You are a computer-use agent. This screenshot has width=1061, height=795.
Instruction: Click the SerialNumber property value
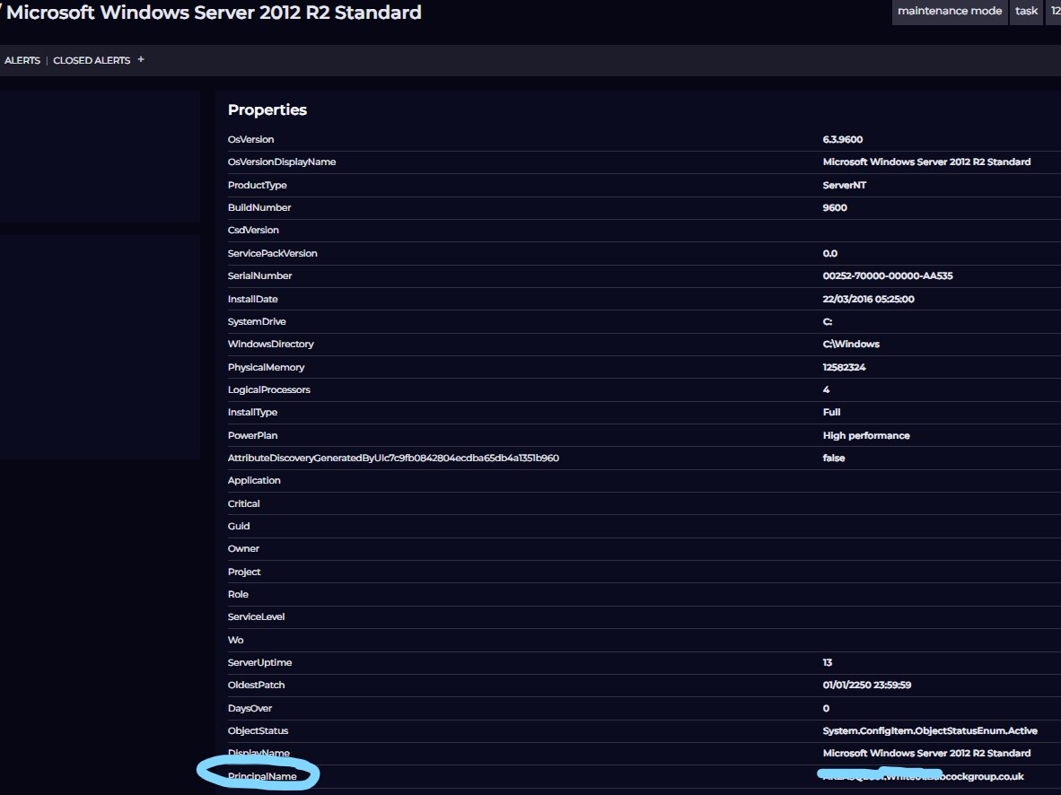[x=887, y=276]
